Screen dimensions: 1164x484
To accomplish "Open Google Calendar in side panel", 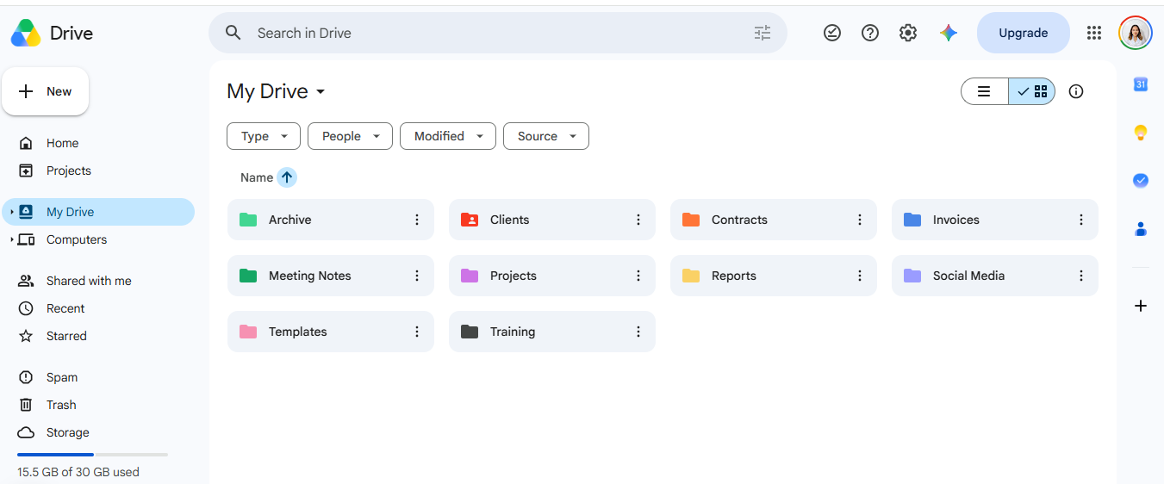I will [x=1141, y=84].
